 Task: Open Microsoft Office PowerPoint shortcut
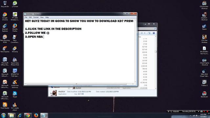(5, 84)
